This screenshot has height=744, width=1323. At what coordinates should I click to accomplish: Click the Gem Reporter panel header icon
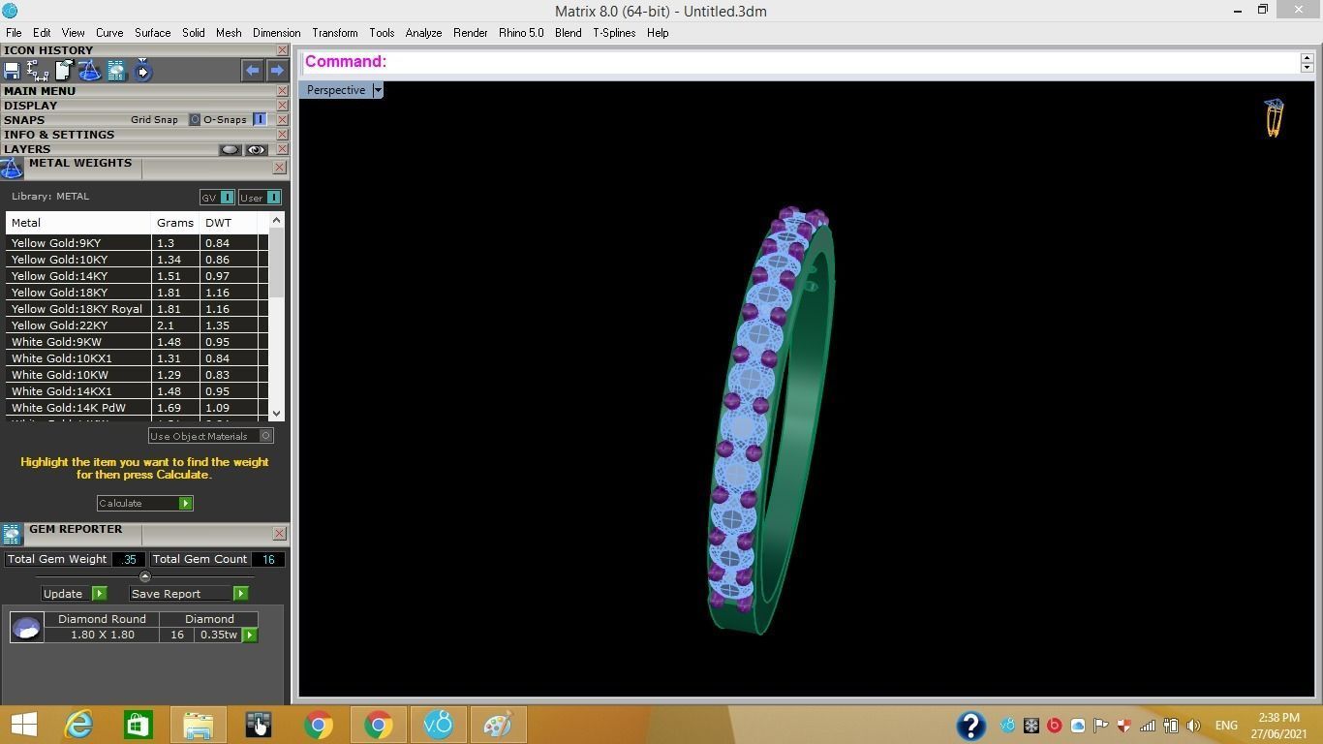(12, 534)
